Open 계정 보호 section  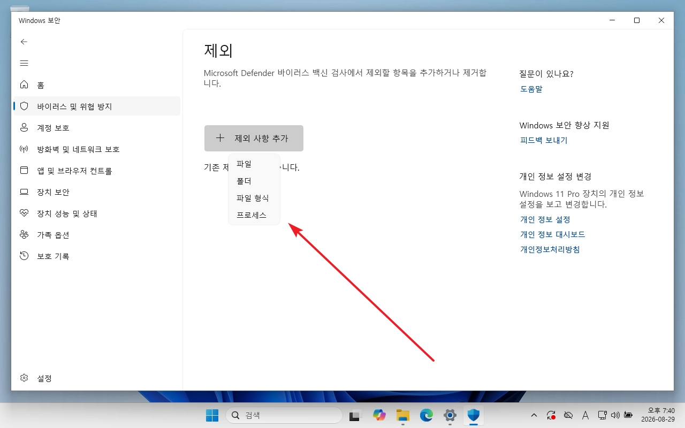97,127
